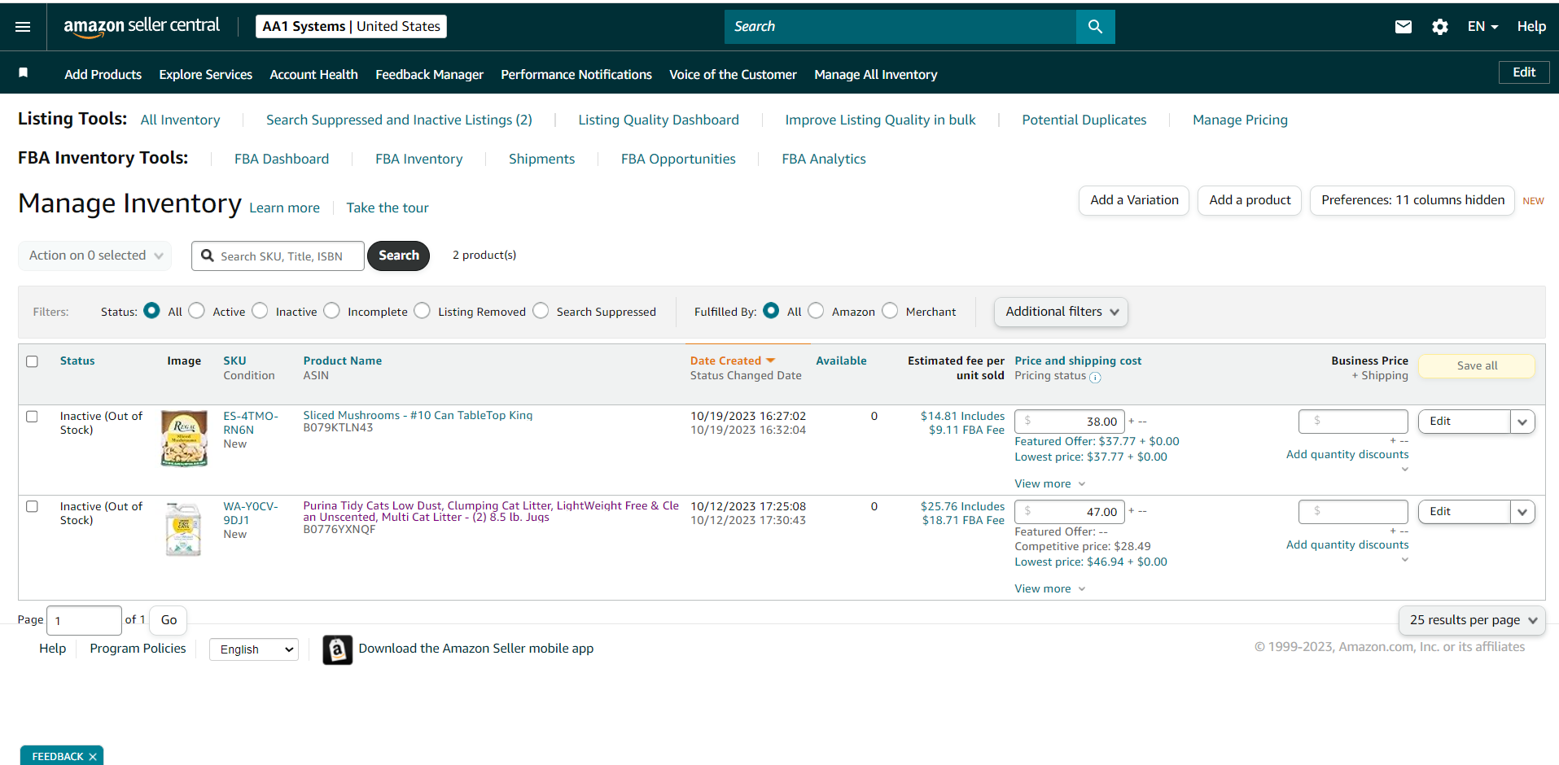
Task: Check the Purina Tidy Cats row checkbox
Action: coord(32,506)
